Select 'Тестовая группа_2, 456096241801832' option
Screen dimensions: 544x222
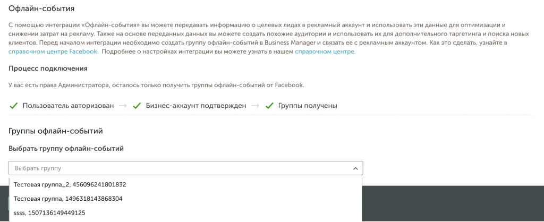(185, 185)
